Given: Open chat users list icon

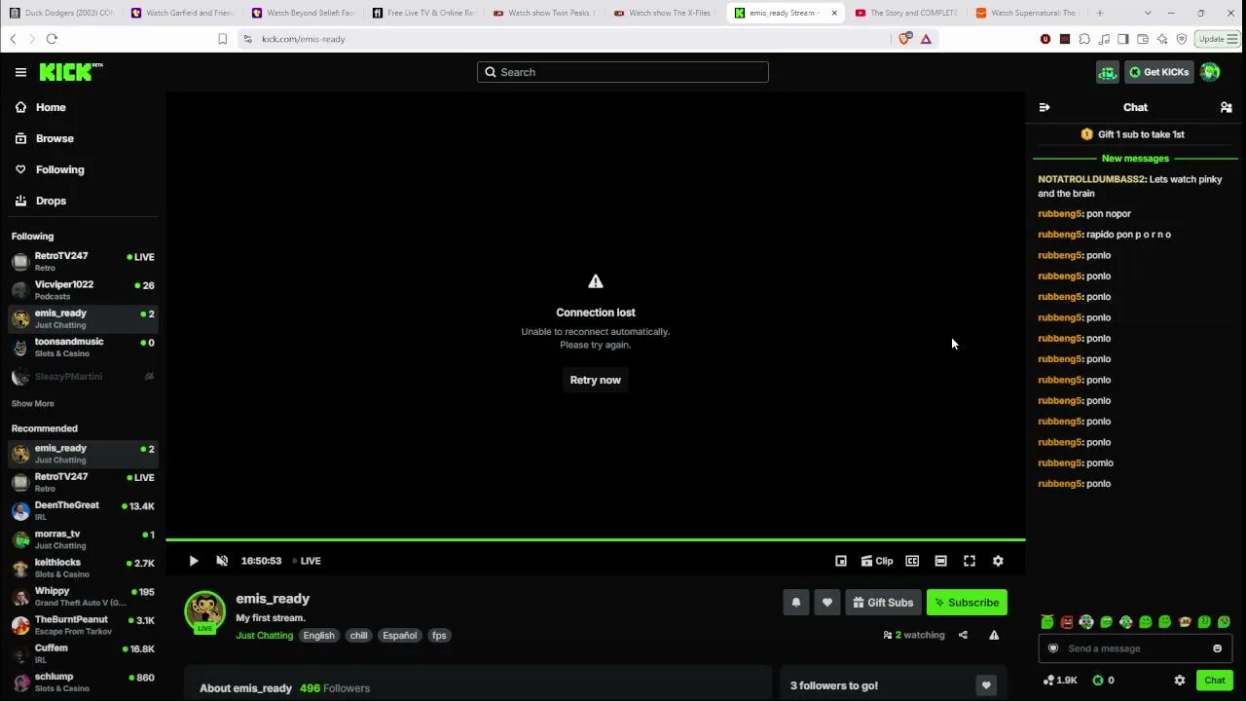Looking at the screenshot, I should 1226,107.
